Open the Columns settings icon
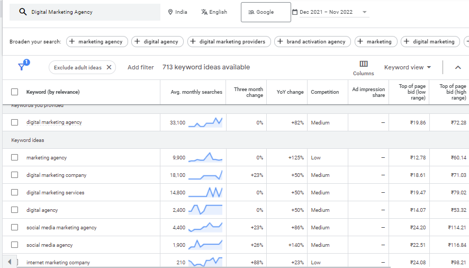The height and width of the screenshot is (268, 469). click(363, 64)
